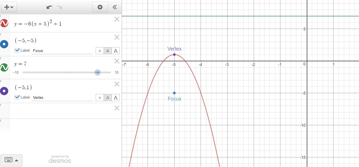The image size is (359, 167).
Task: Click the slider lower limit -10
Action: (16, 72)
